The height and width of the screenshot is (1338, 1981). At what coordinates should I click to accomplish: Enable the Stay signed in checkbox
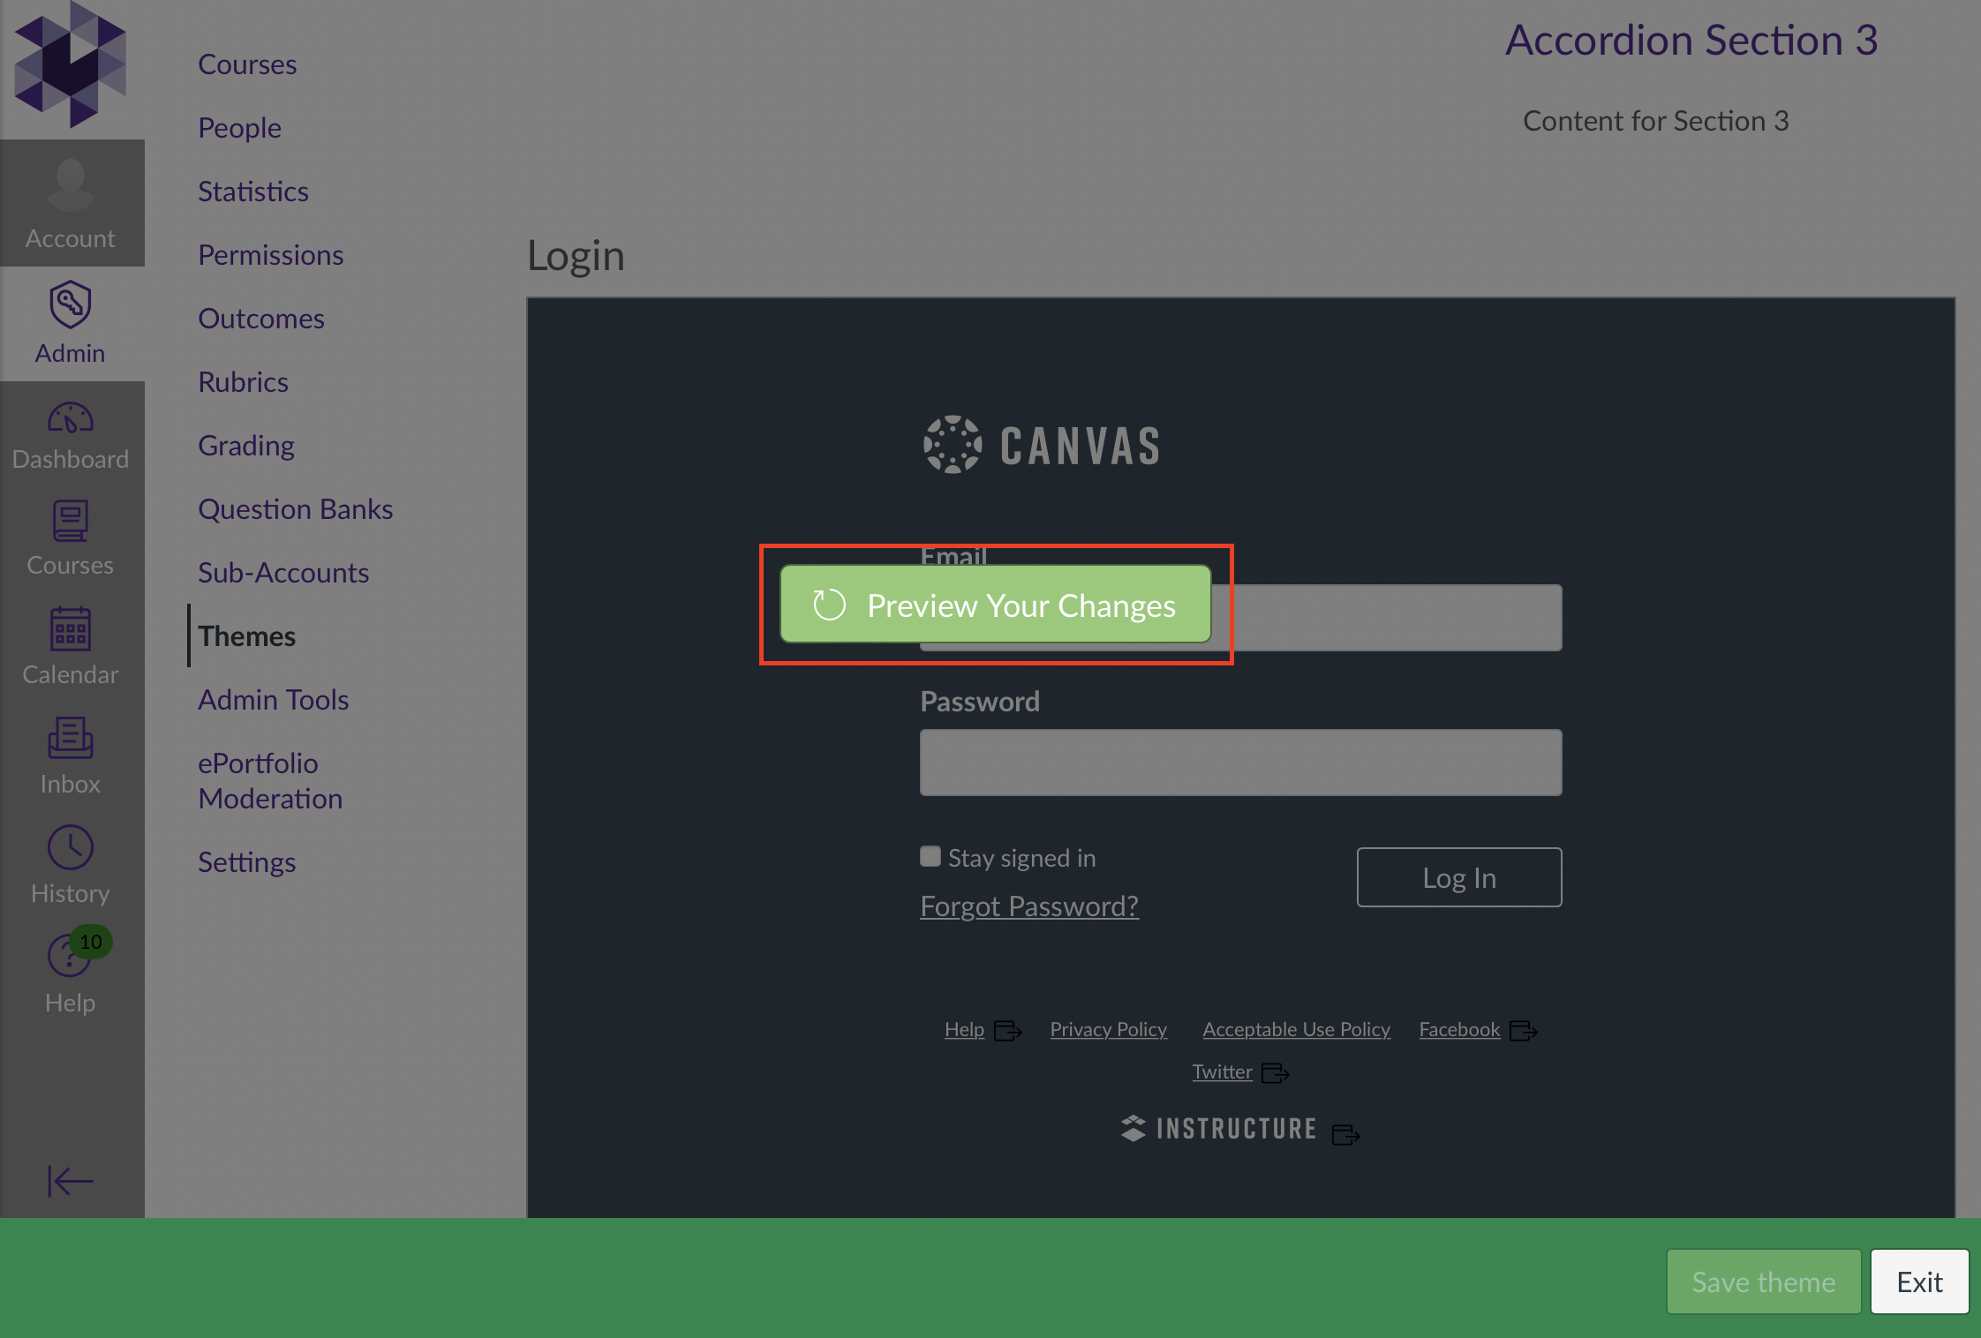tap(930, 855)
